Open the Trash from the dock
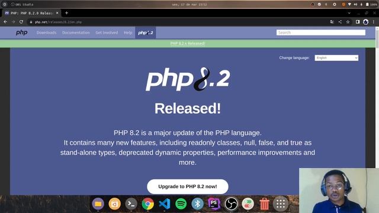Viewport: 379px width, 213px height. [x=264, y=204]
